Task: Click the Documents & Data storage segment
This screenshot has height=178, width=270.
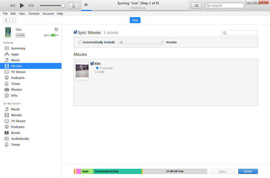Action: coord(117,171)
